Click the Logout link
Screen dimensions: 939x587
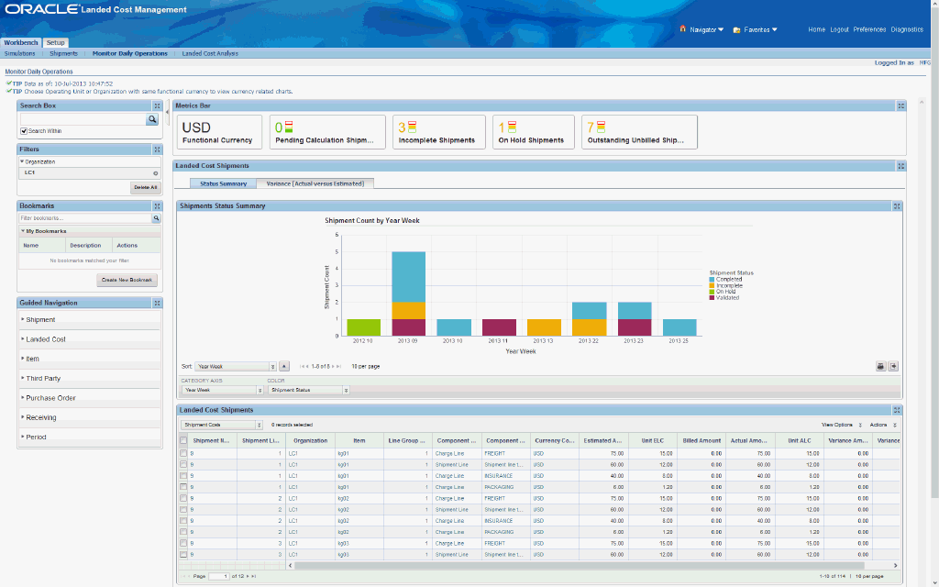click(x=839, y=29)
